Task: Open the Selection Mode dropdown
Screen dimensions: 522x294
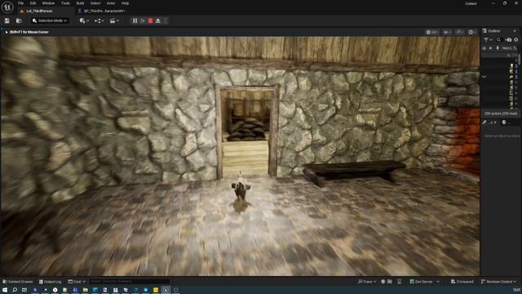Action: (50, 20)
